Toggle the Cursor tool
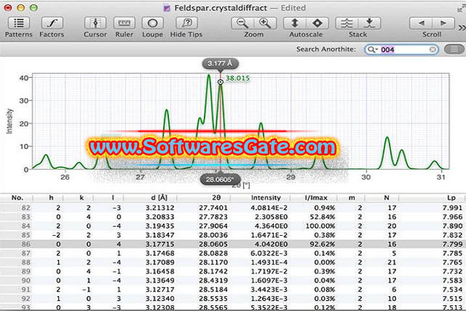 pyautogui.click(x=95, y=23)
